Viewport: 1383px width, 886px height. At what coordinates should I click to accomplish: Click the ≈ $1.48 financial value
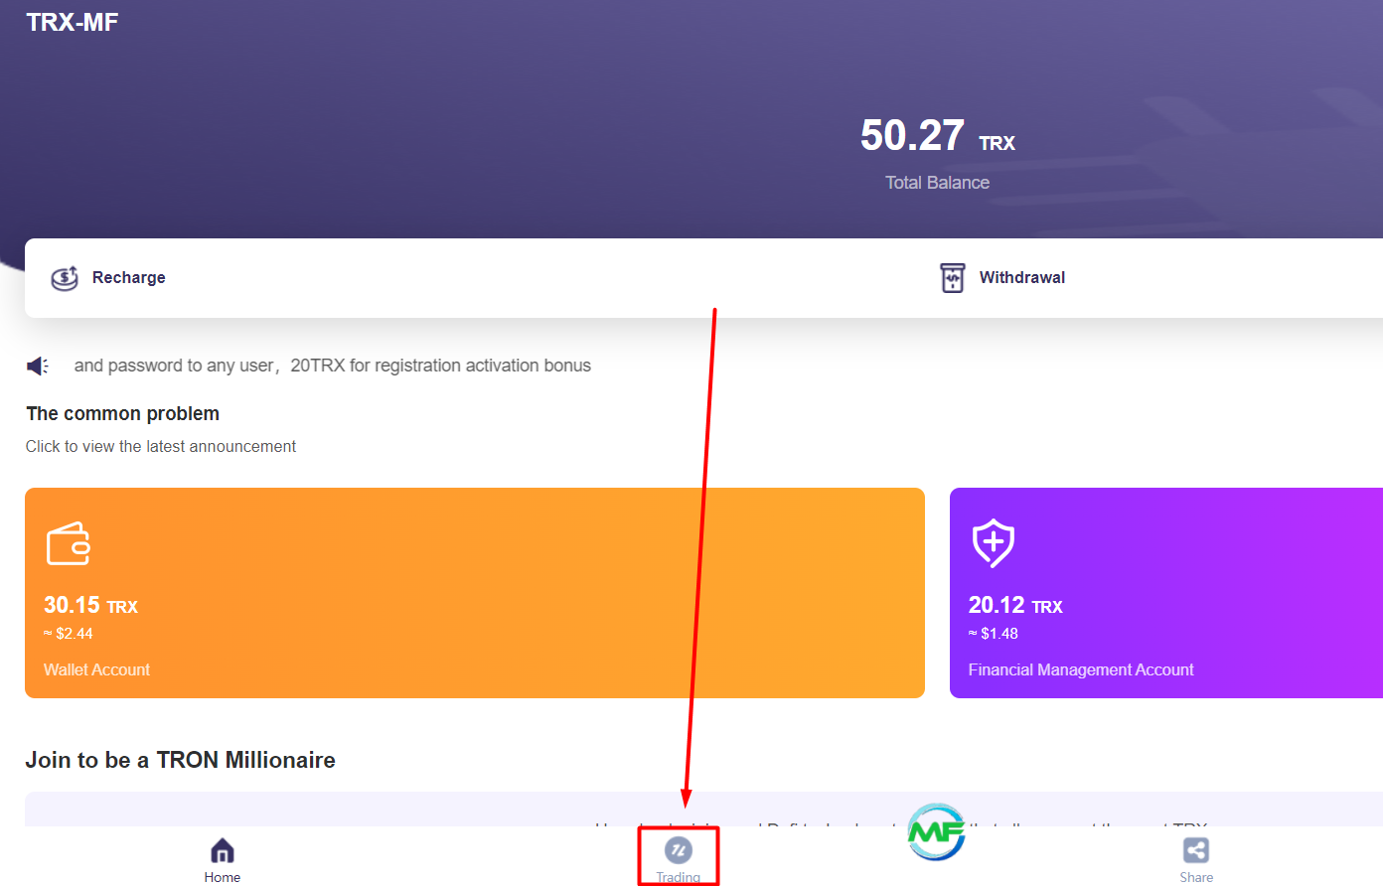pos(994,634)
